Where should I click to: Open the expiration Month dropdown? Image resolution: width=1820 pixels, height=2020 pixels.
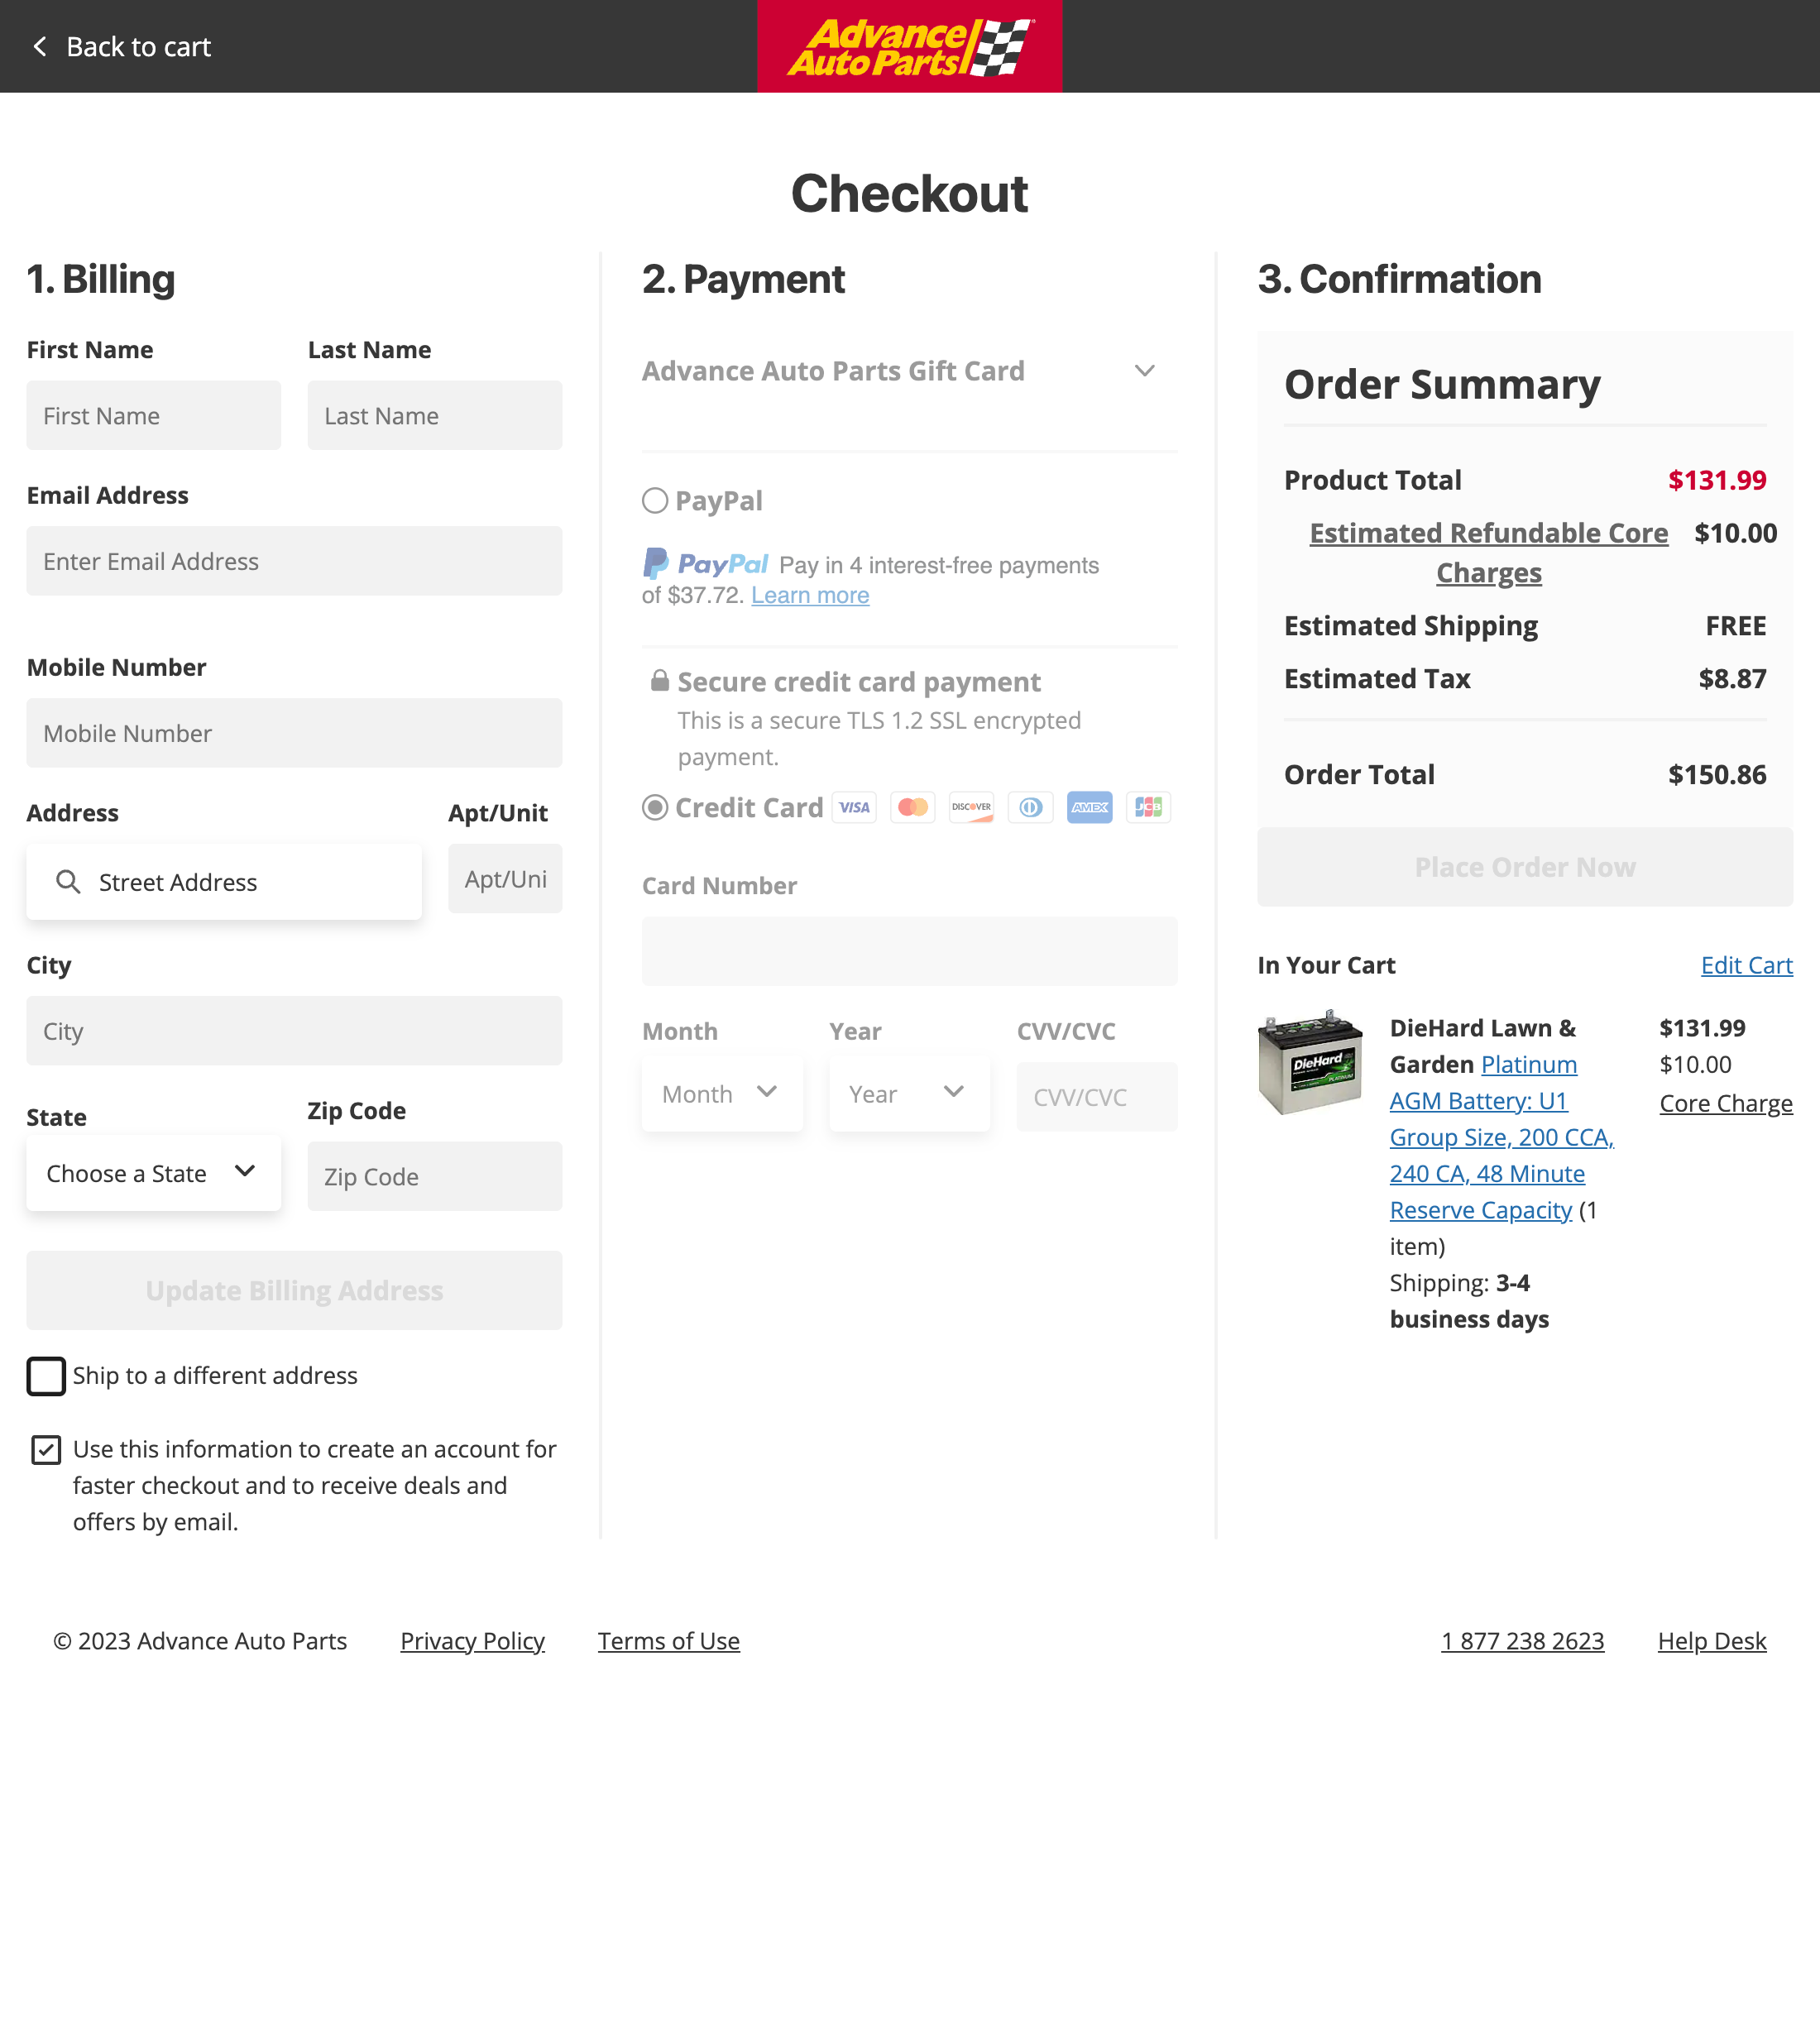point(721,1093)
